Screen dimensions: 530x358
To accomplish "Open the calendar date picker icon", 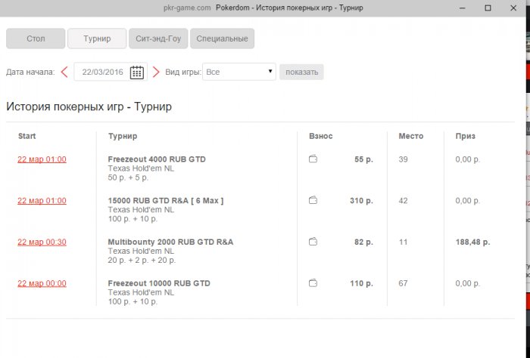I will (137, 73).
